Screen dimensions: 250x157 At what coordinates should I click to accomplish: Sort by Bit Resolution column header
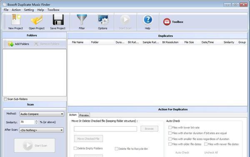(170, 42)
